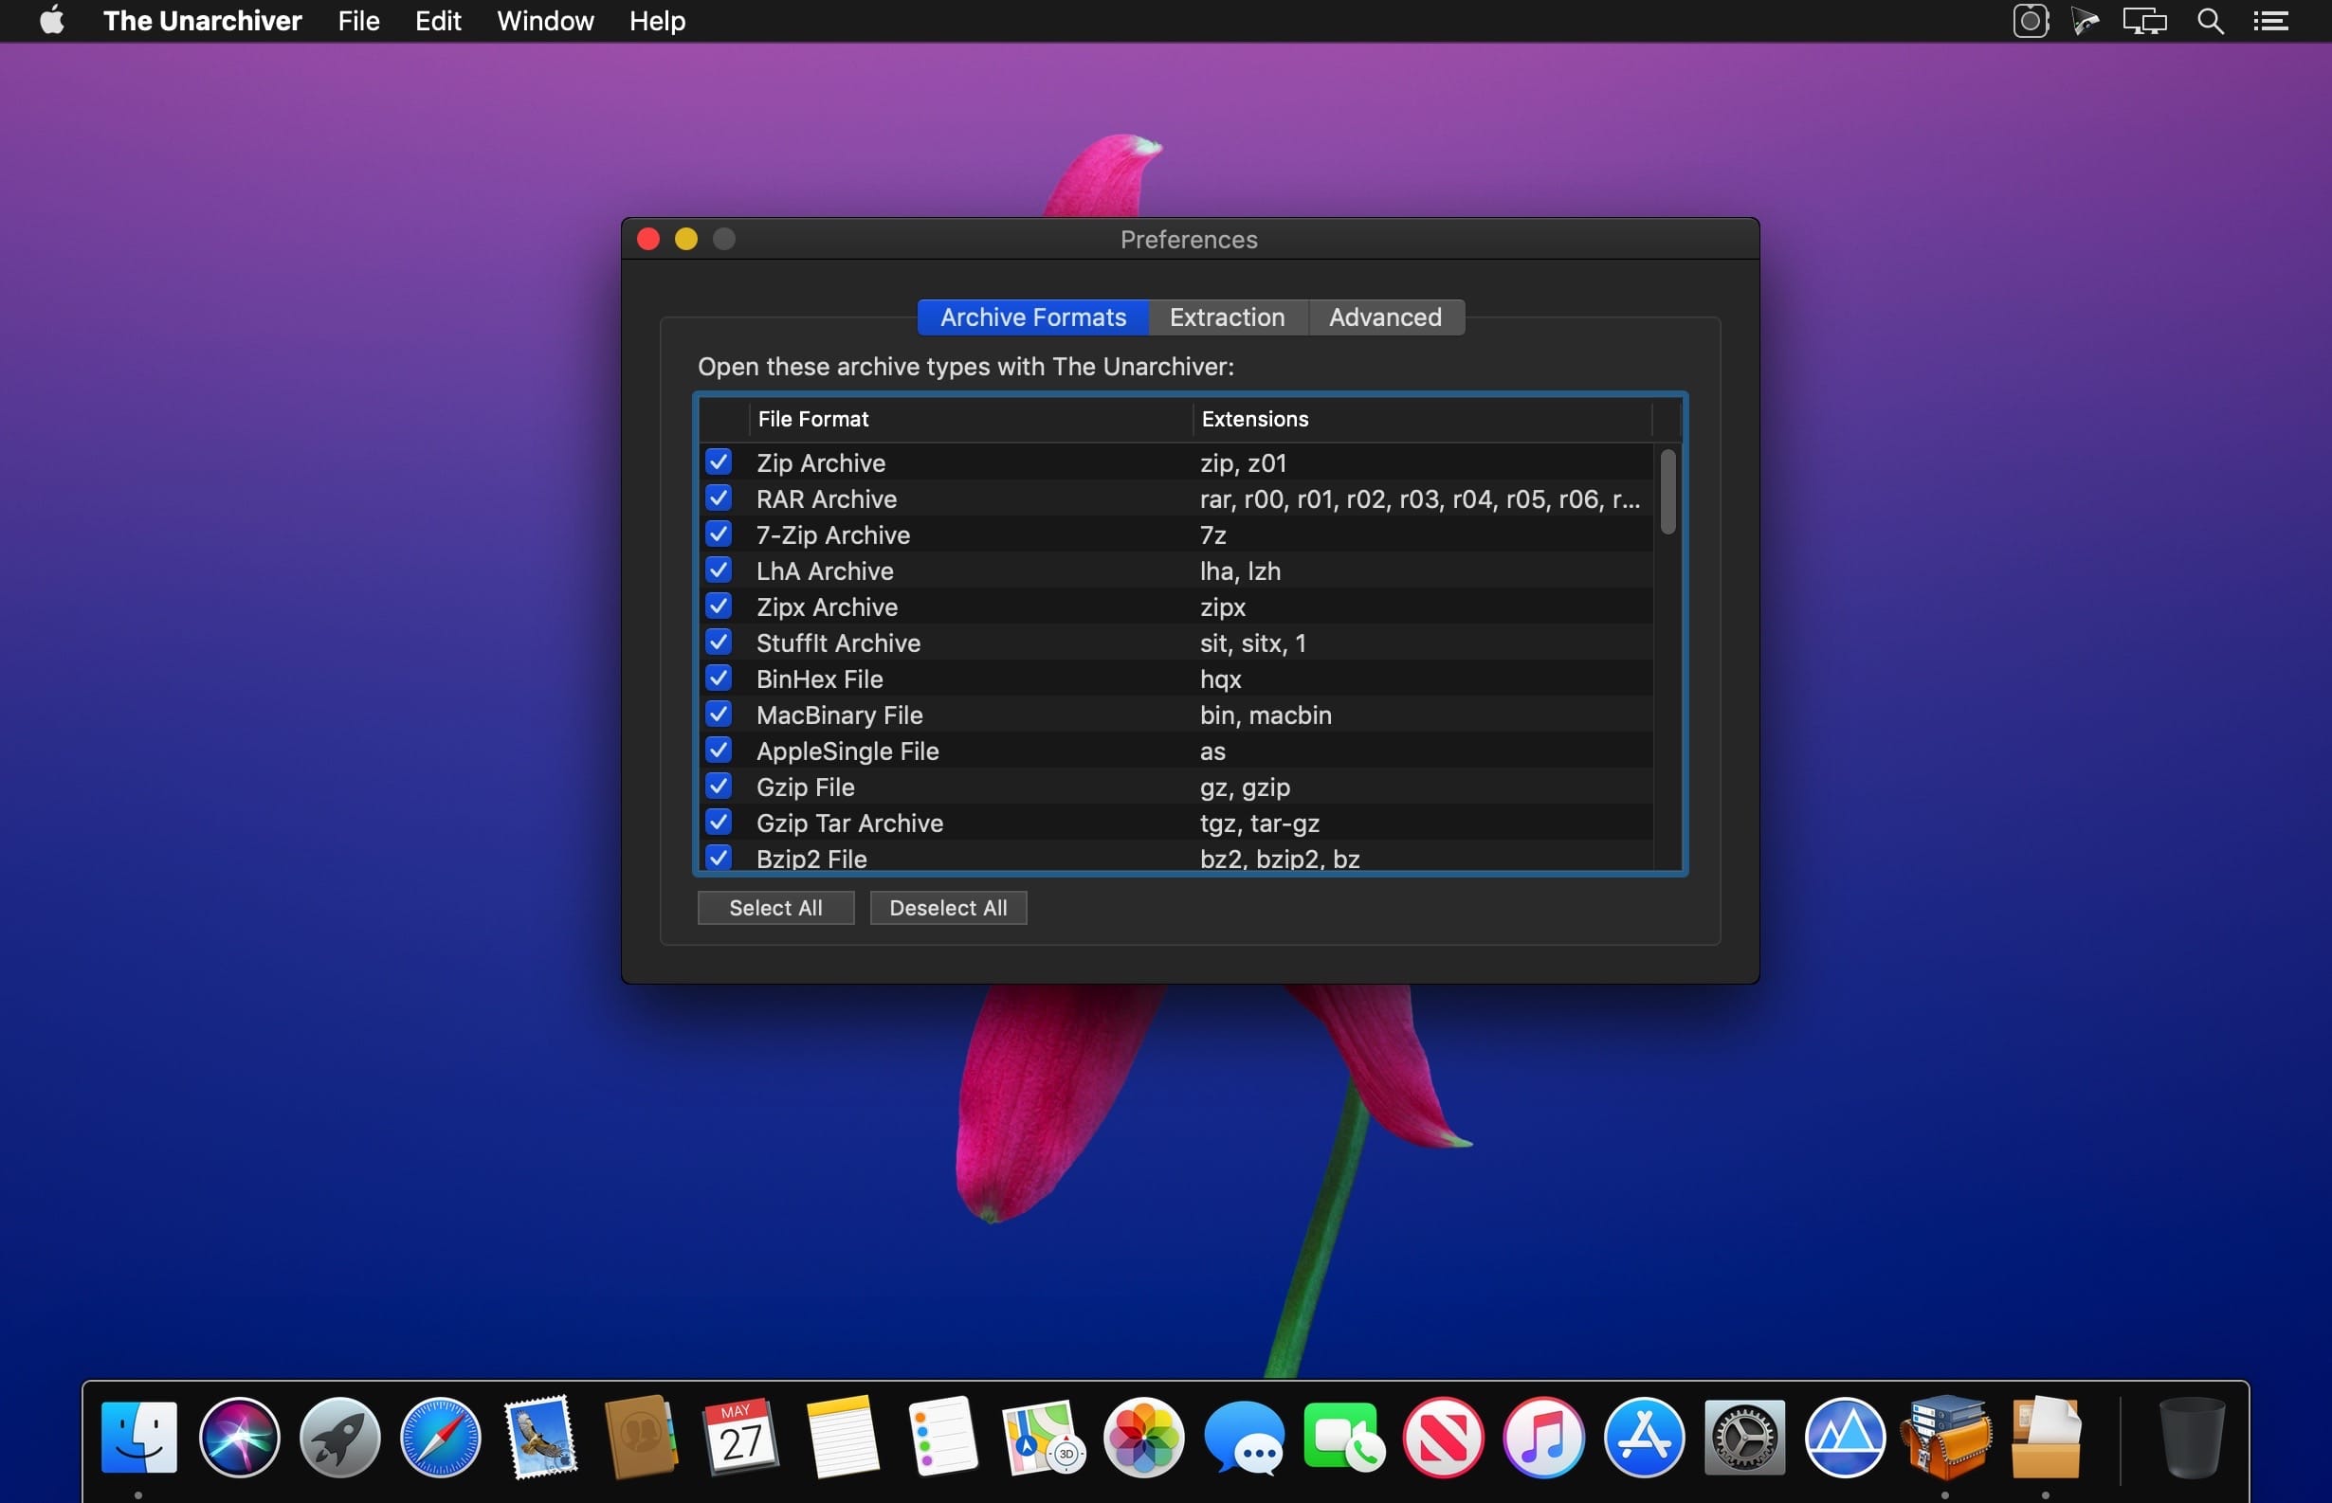2332x1503 pixels.
Task: Open Reminders app in Dock
Action: [942, 1438]
